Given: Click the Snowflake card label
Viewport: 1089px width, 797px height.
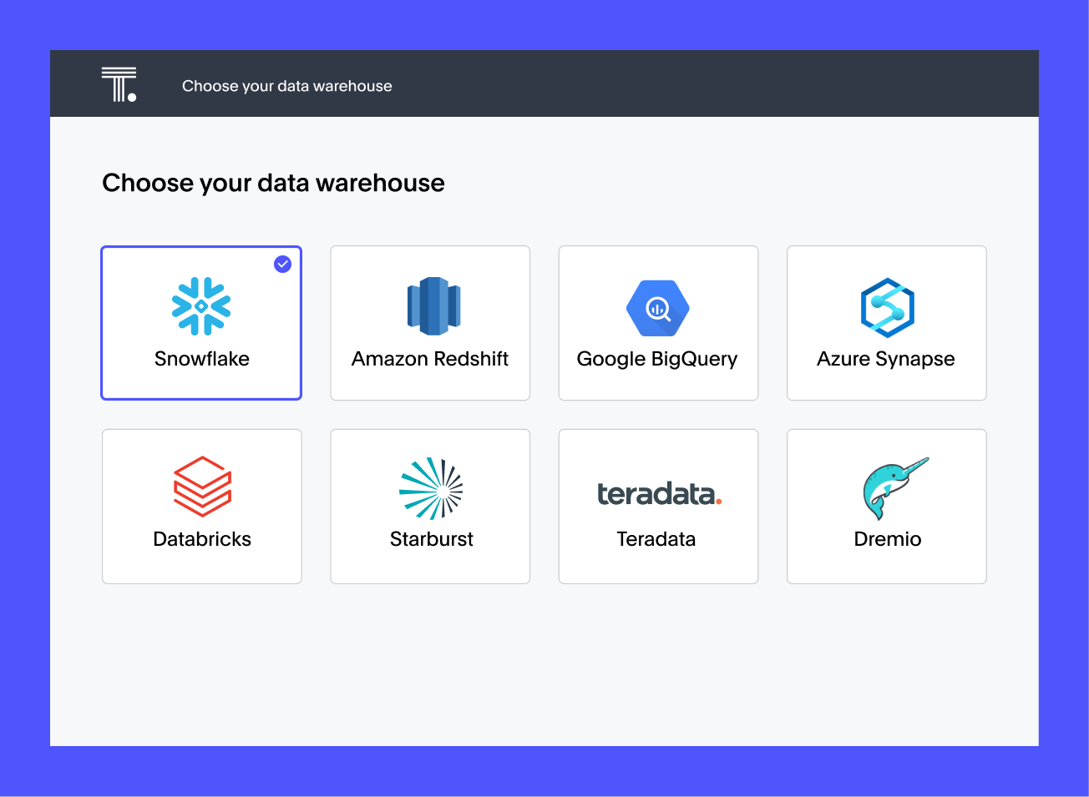Looking at the screenshot, I should click(x=201, y=358).
